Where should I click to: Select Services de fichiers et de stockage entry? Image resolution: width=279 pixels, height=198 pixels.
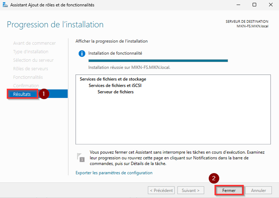[x=113, y=79]
